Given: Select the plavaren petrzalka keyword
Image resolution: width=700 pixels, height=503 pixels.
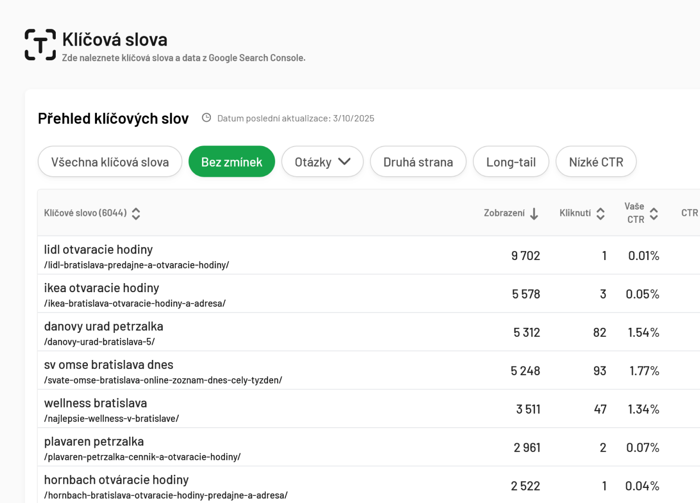Looking at the screenshot, I should pos(94,441).
